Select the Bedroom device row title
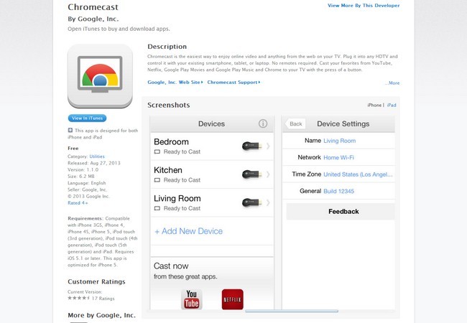 [x=171, y=142]
